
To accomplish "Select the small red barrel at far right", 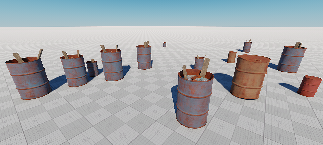I will (310, 86).
